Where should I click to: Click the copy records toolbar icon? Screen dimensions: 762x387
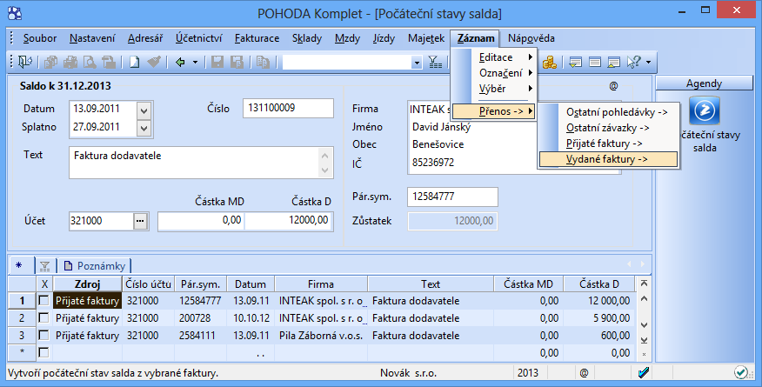pos(50,62)
